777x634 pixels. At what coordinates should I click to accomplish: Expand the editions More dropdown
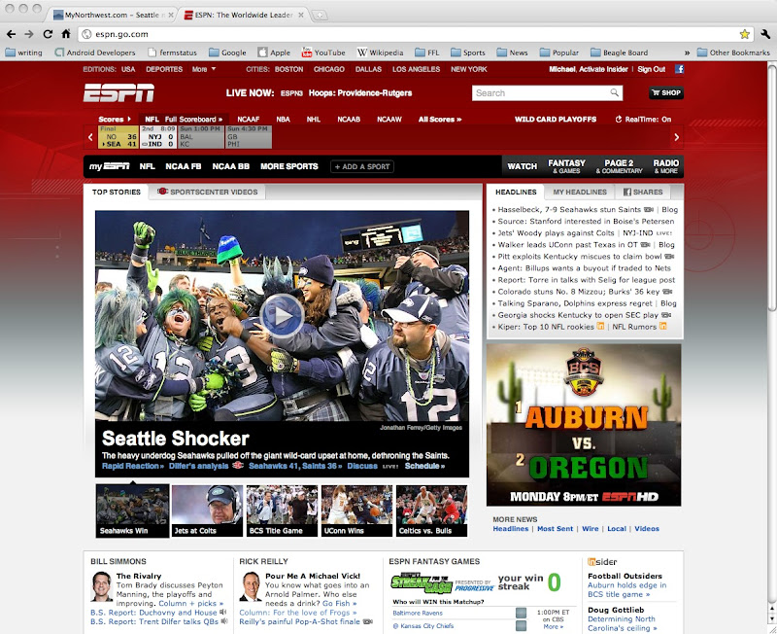click(x=204, y=69)
